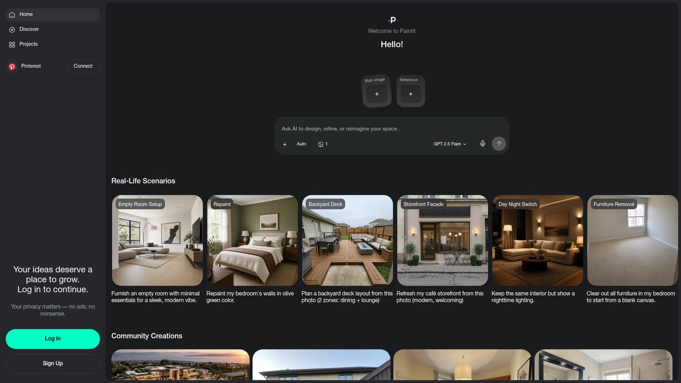The height and width of the screenshot is (383, 681).
Task: Click the Auto option in prompt bar
Action: tap(301, 144)
